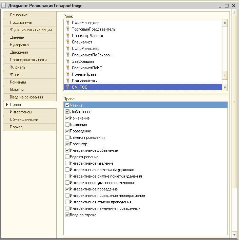Enable the Отмена проведения checkbox
Image resolution: width=239 pixels, height=240 pixels.
click(67, 137)
